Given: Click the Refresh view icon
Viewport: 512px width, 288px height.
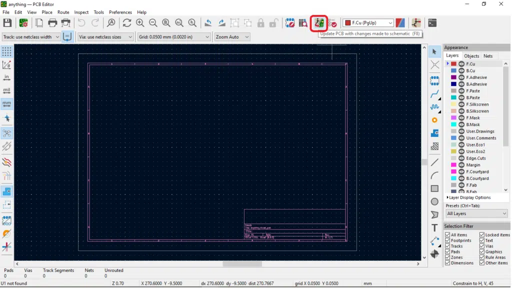Looking at the screenshot, I should [x=127, y=23].
